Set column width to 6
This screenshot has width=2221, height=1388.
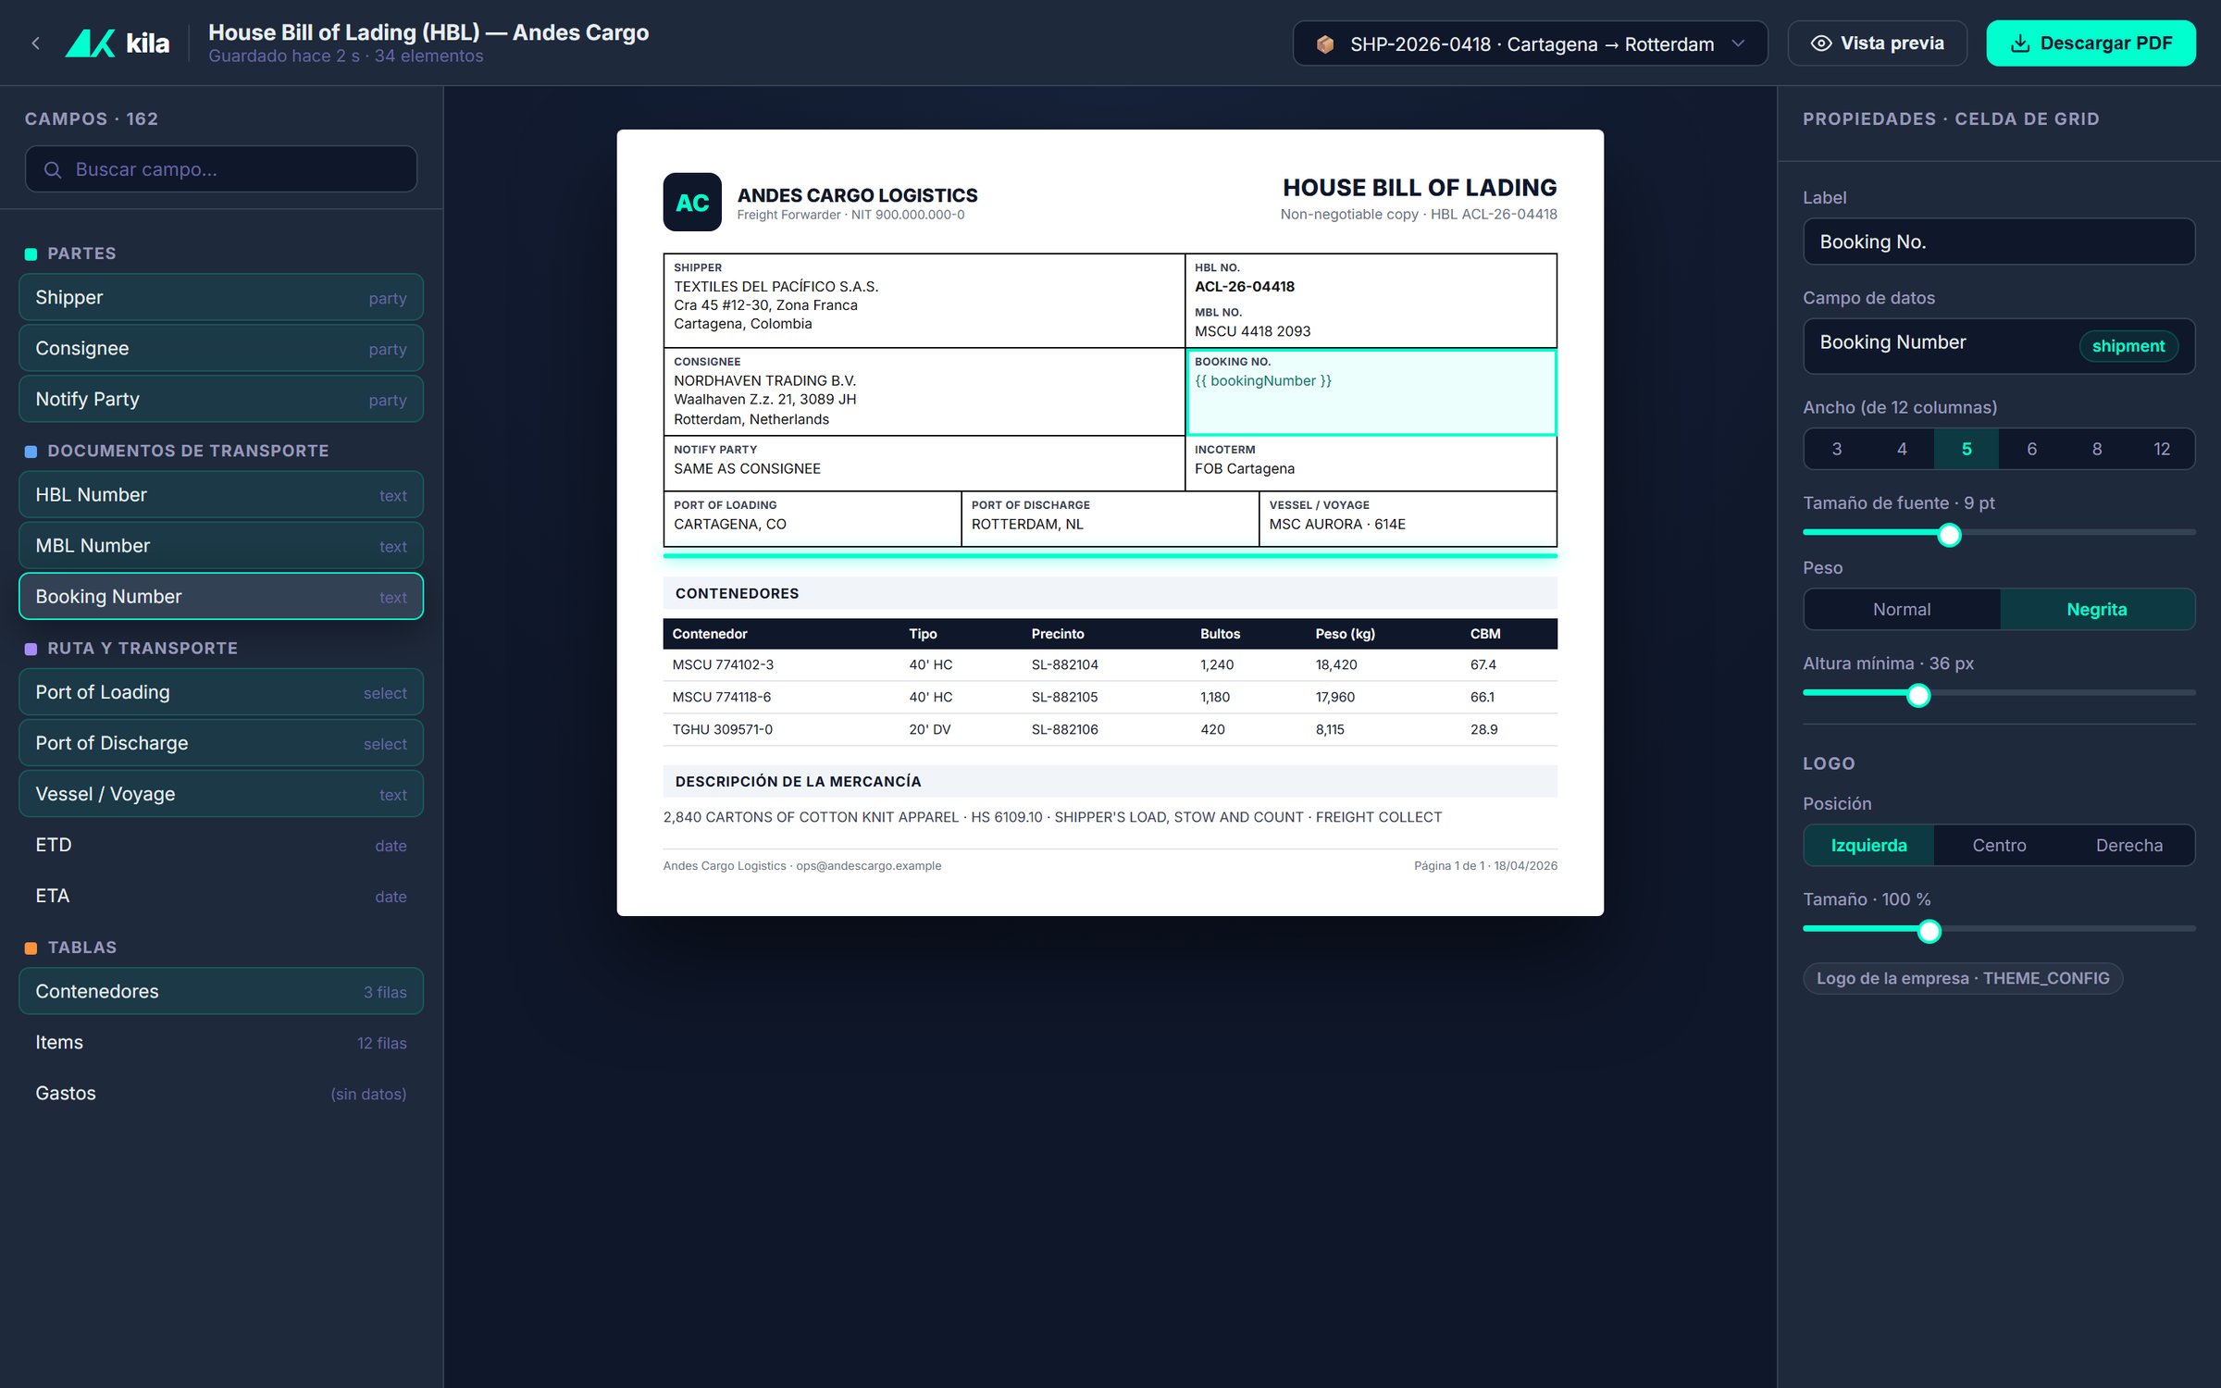pos(2031,449)
